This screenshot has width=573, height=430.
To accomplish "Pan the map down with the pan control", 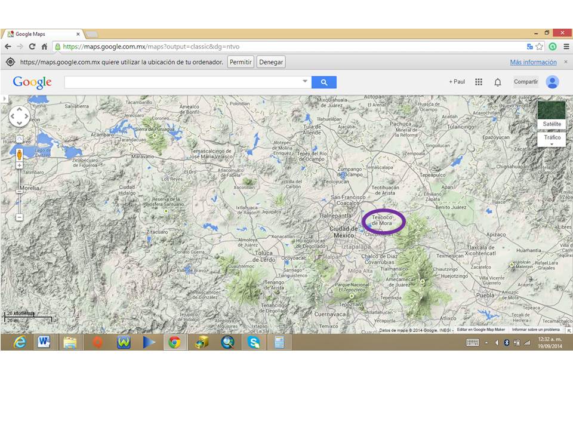I will [x=19, y=123].
